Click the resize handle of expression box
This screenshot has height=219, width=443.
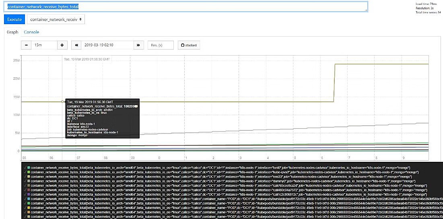(x=365, y=10)
